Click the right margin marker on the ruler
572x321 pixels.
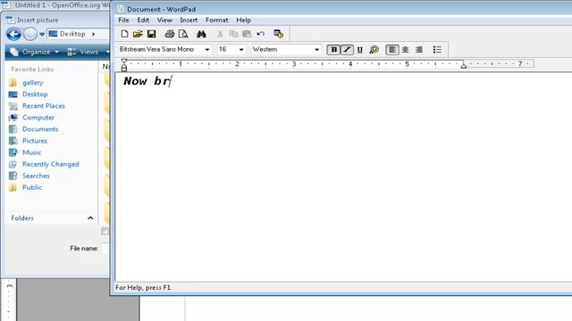click(x=464, y=65)
